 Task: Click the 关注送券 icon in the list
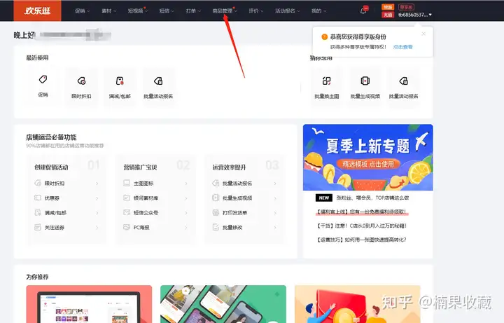coord(38,227)
